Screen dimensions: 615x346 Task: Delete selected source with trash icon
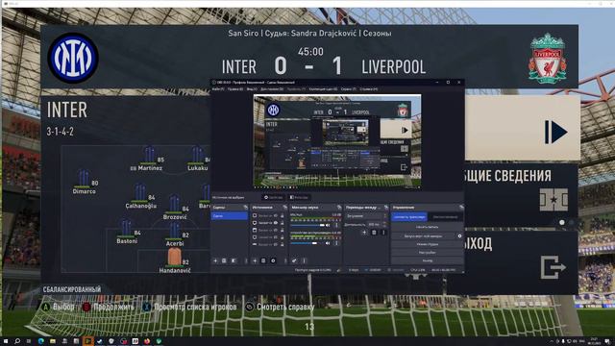263,260
